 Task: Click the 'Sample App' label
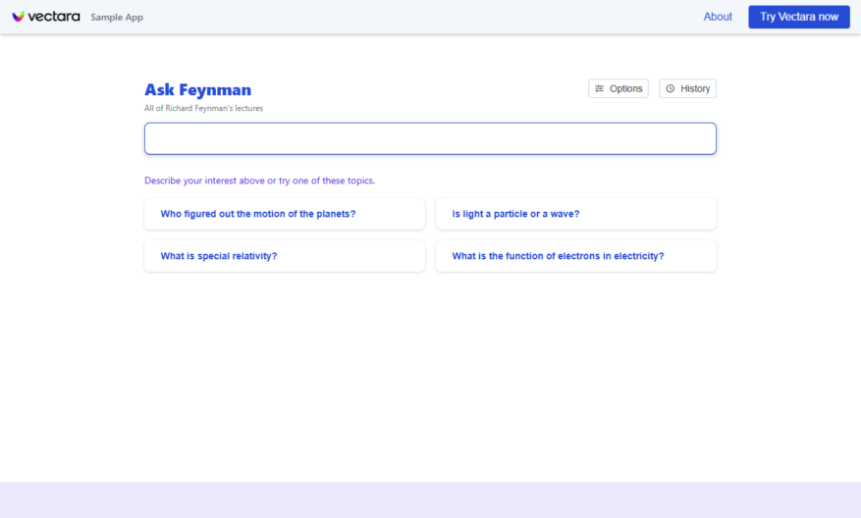click(x=117, y=17)
